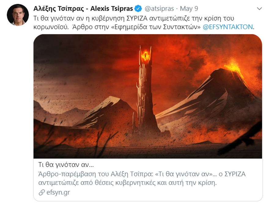Open the card title Τι θα γινόταν αν…
The width and height of the screenshot is (269, 205).
point(66,165)
